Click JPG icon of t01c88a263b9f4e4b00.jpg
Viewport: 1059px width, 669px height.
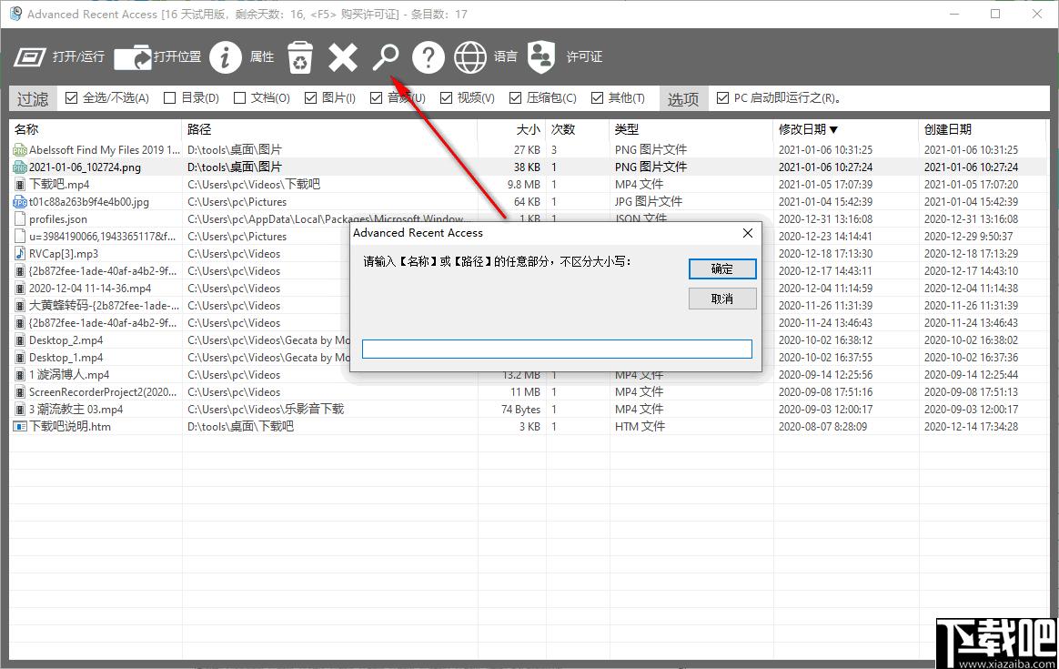tap(20, 202)
